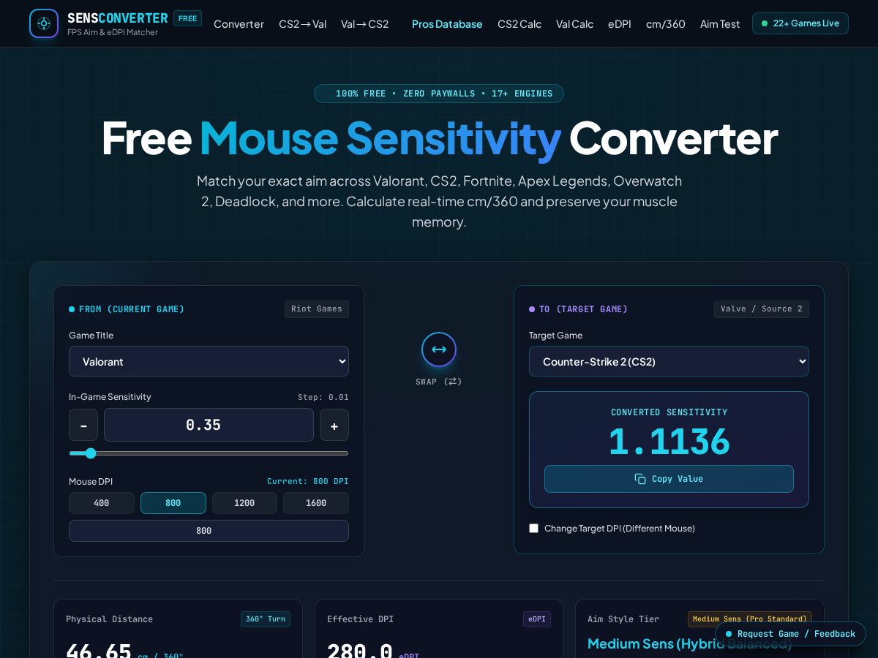The height and width of the screenshot is (658, 878).
Task: Click the Valve / Source 2 tag
Action: (x=762, y=309)
